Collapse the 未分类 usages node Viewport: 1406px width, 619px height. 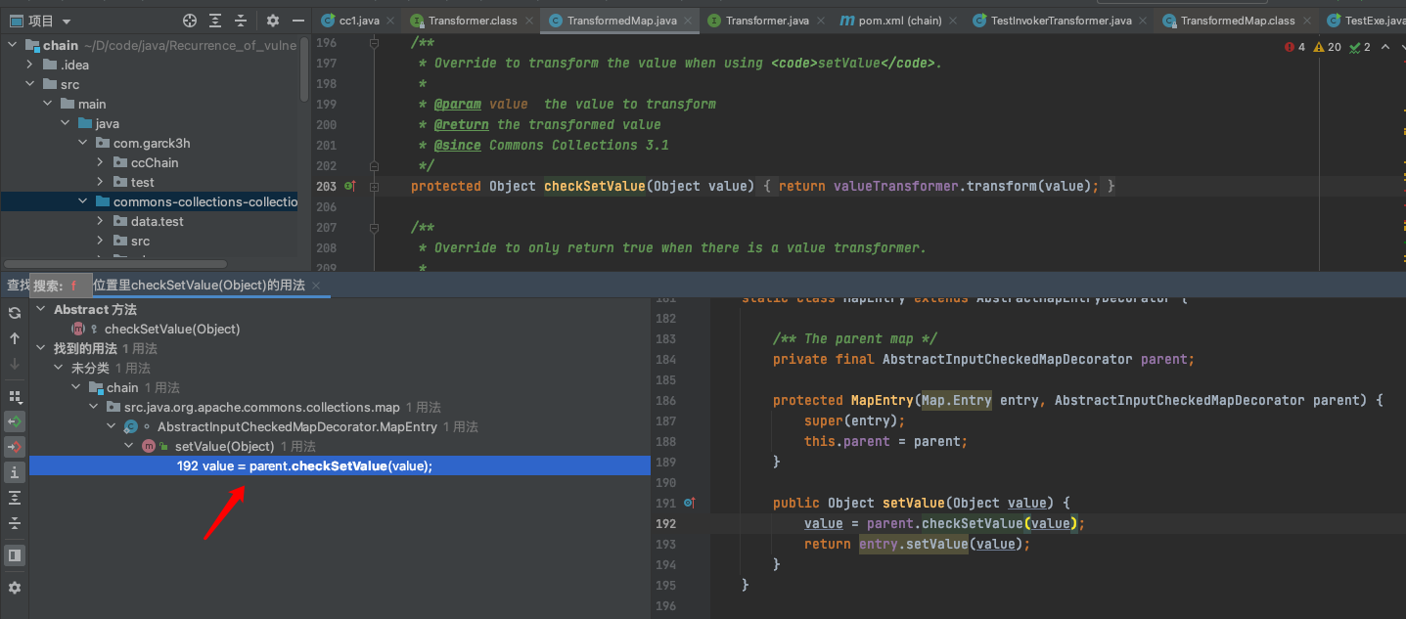[59, 368]
